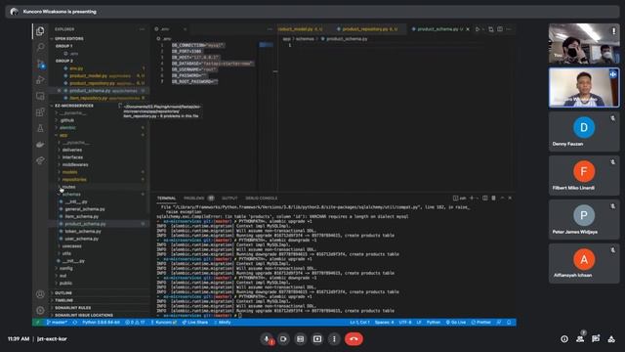Expand the routes folder

(68, 187)
